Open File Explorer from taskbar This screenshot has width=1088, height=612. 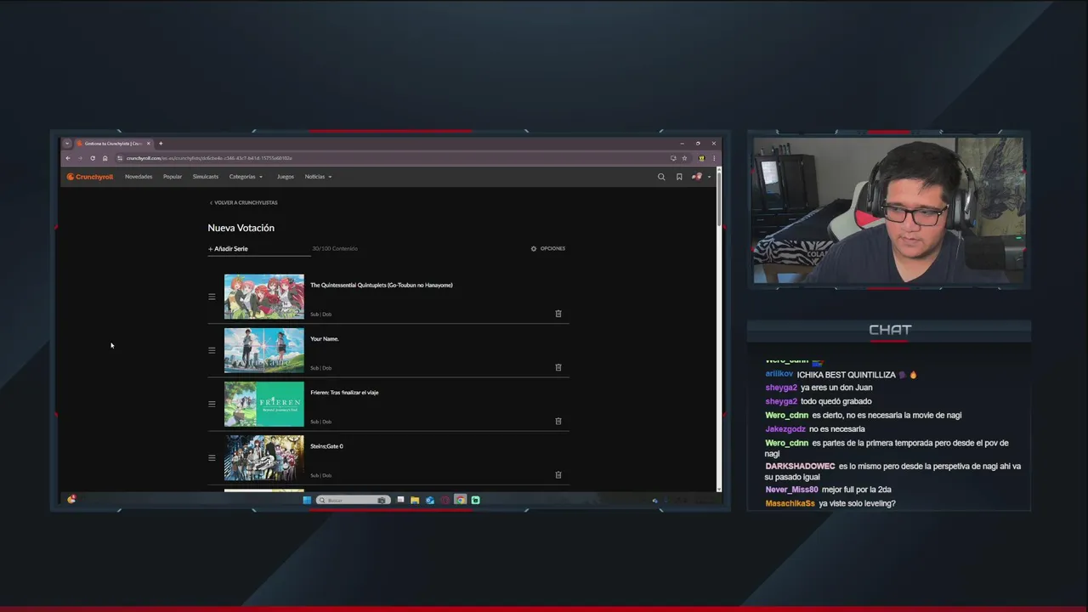click(415, 500)
